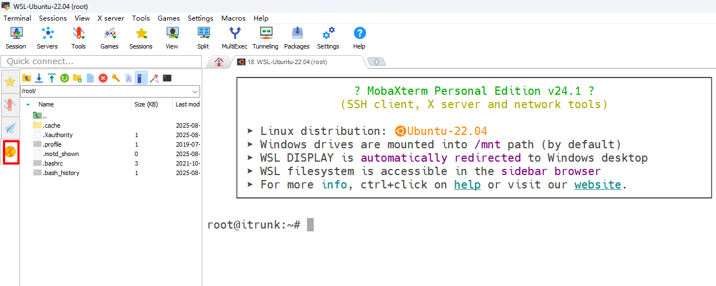Open the Games toolbar button with gamepad icon
The image size is (716, 286).
109,38
